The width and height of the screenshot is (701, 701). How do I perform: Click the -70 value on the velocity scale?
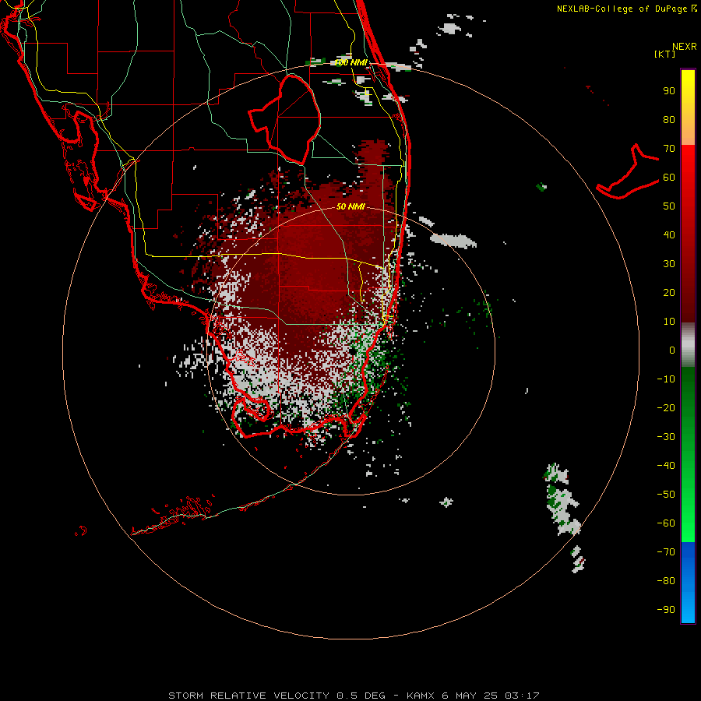666,552
